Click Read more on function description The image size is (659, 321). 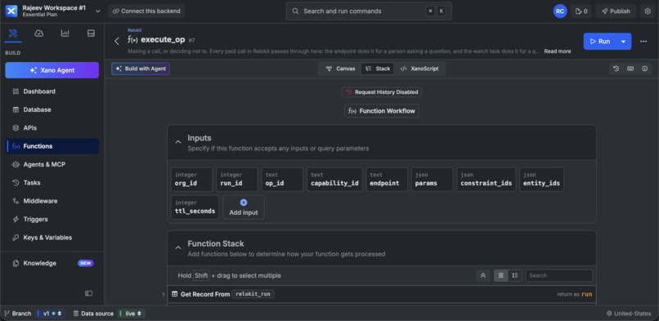pos(558,51)
